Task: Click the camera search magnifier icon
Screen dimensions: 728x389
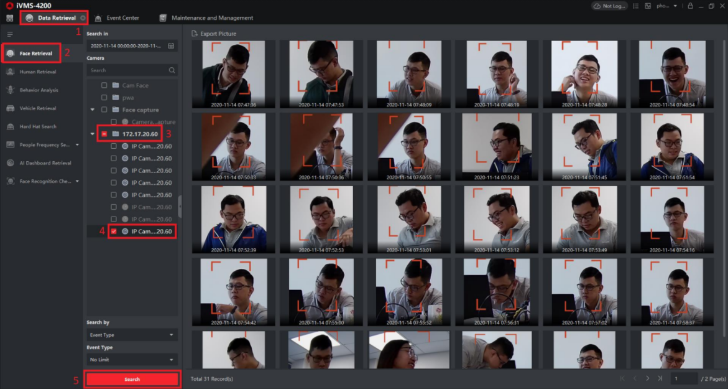Action: coord(172,70)
